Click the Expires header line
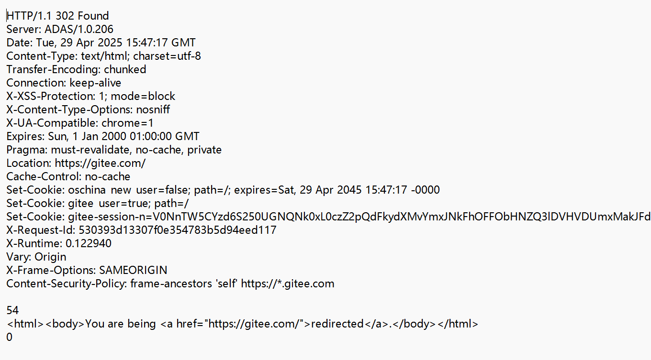This screenshot has width=651, height=360. [103, 136]
